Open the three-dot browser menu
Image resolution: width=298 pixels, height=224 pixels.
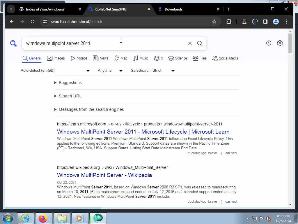point(286,22)
